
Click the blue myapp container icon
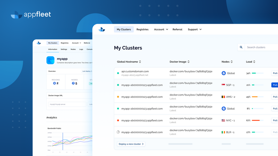click(50, 60)
